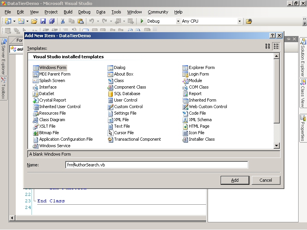Select the Application Configuration File template
Screen dimensions: 307x230
pos(63,139)
